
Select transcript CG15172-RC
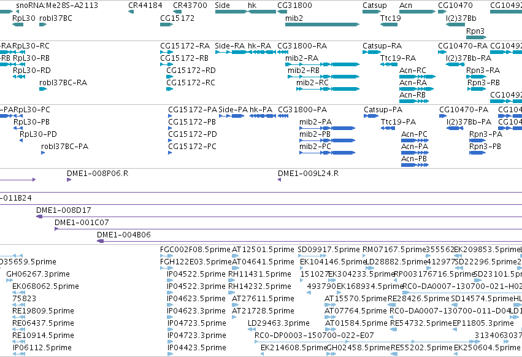191,83
